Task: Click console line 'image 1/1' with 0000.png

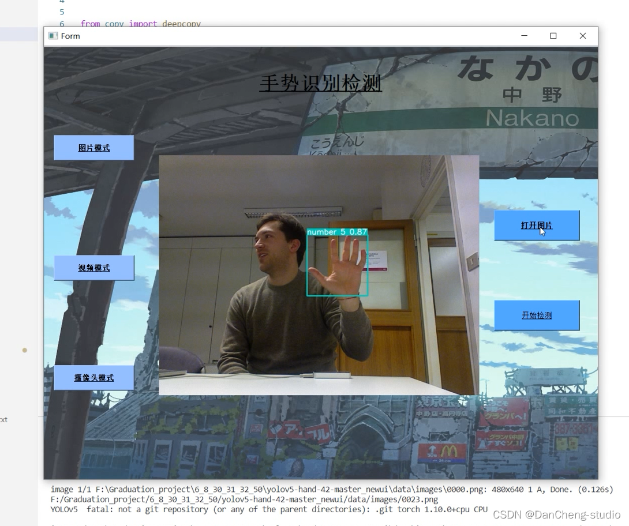Action: [x=332, y=489]
